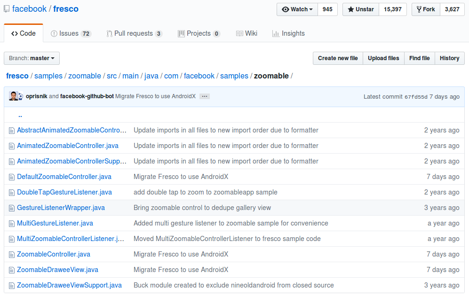The width and height of the screenshot is (469, 296).
Task: Open 'Bring zoomable control to dedupe' commit
Action: pos(202,208)
